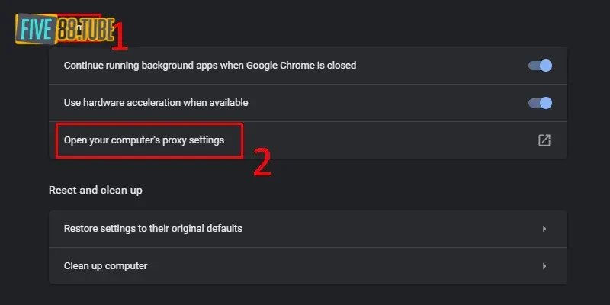
Task: Click the cyan FIVE part of the logo
Action: 34,29
